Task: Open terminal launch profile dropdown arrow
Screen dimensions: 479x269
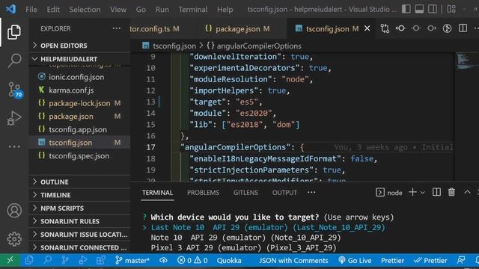Action: coord(422,193)
